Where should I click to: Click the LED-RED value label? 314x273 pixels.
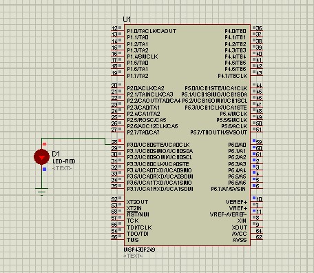point(64,161)
